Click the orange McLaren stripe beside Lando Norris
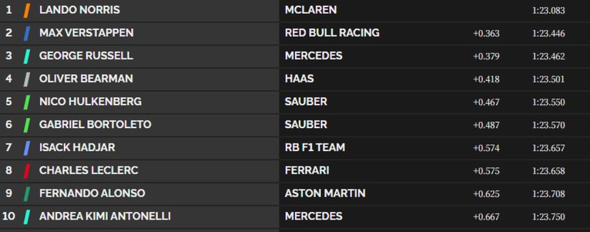590x232 pixels. (x=27, y=10)
